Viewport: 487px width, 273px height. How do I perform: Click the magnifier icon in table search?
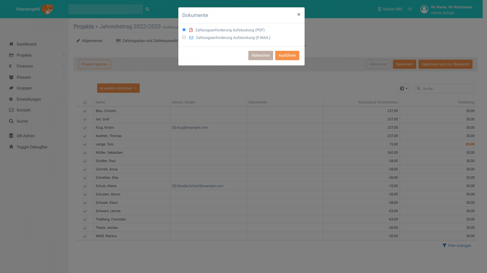click(x=419, y=88)
